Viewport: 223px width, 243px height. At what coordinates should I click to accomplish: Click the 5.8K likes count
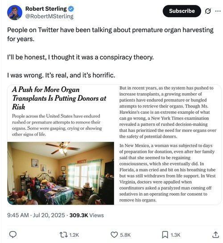pos(125,235)
